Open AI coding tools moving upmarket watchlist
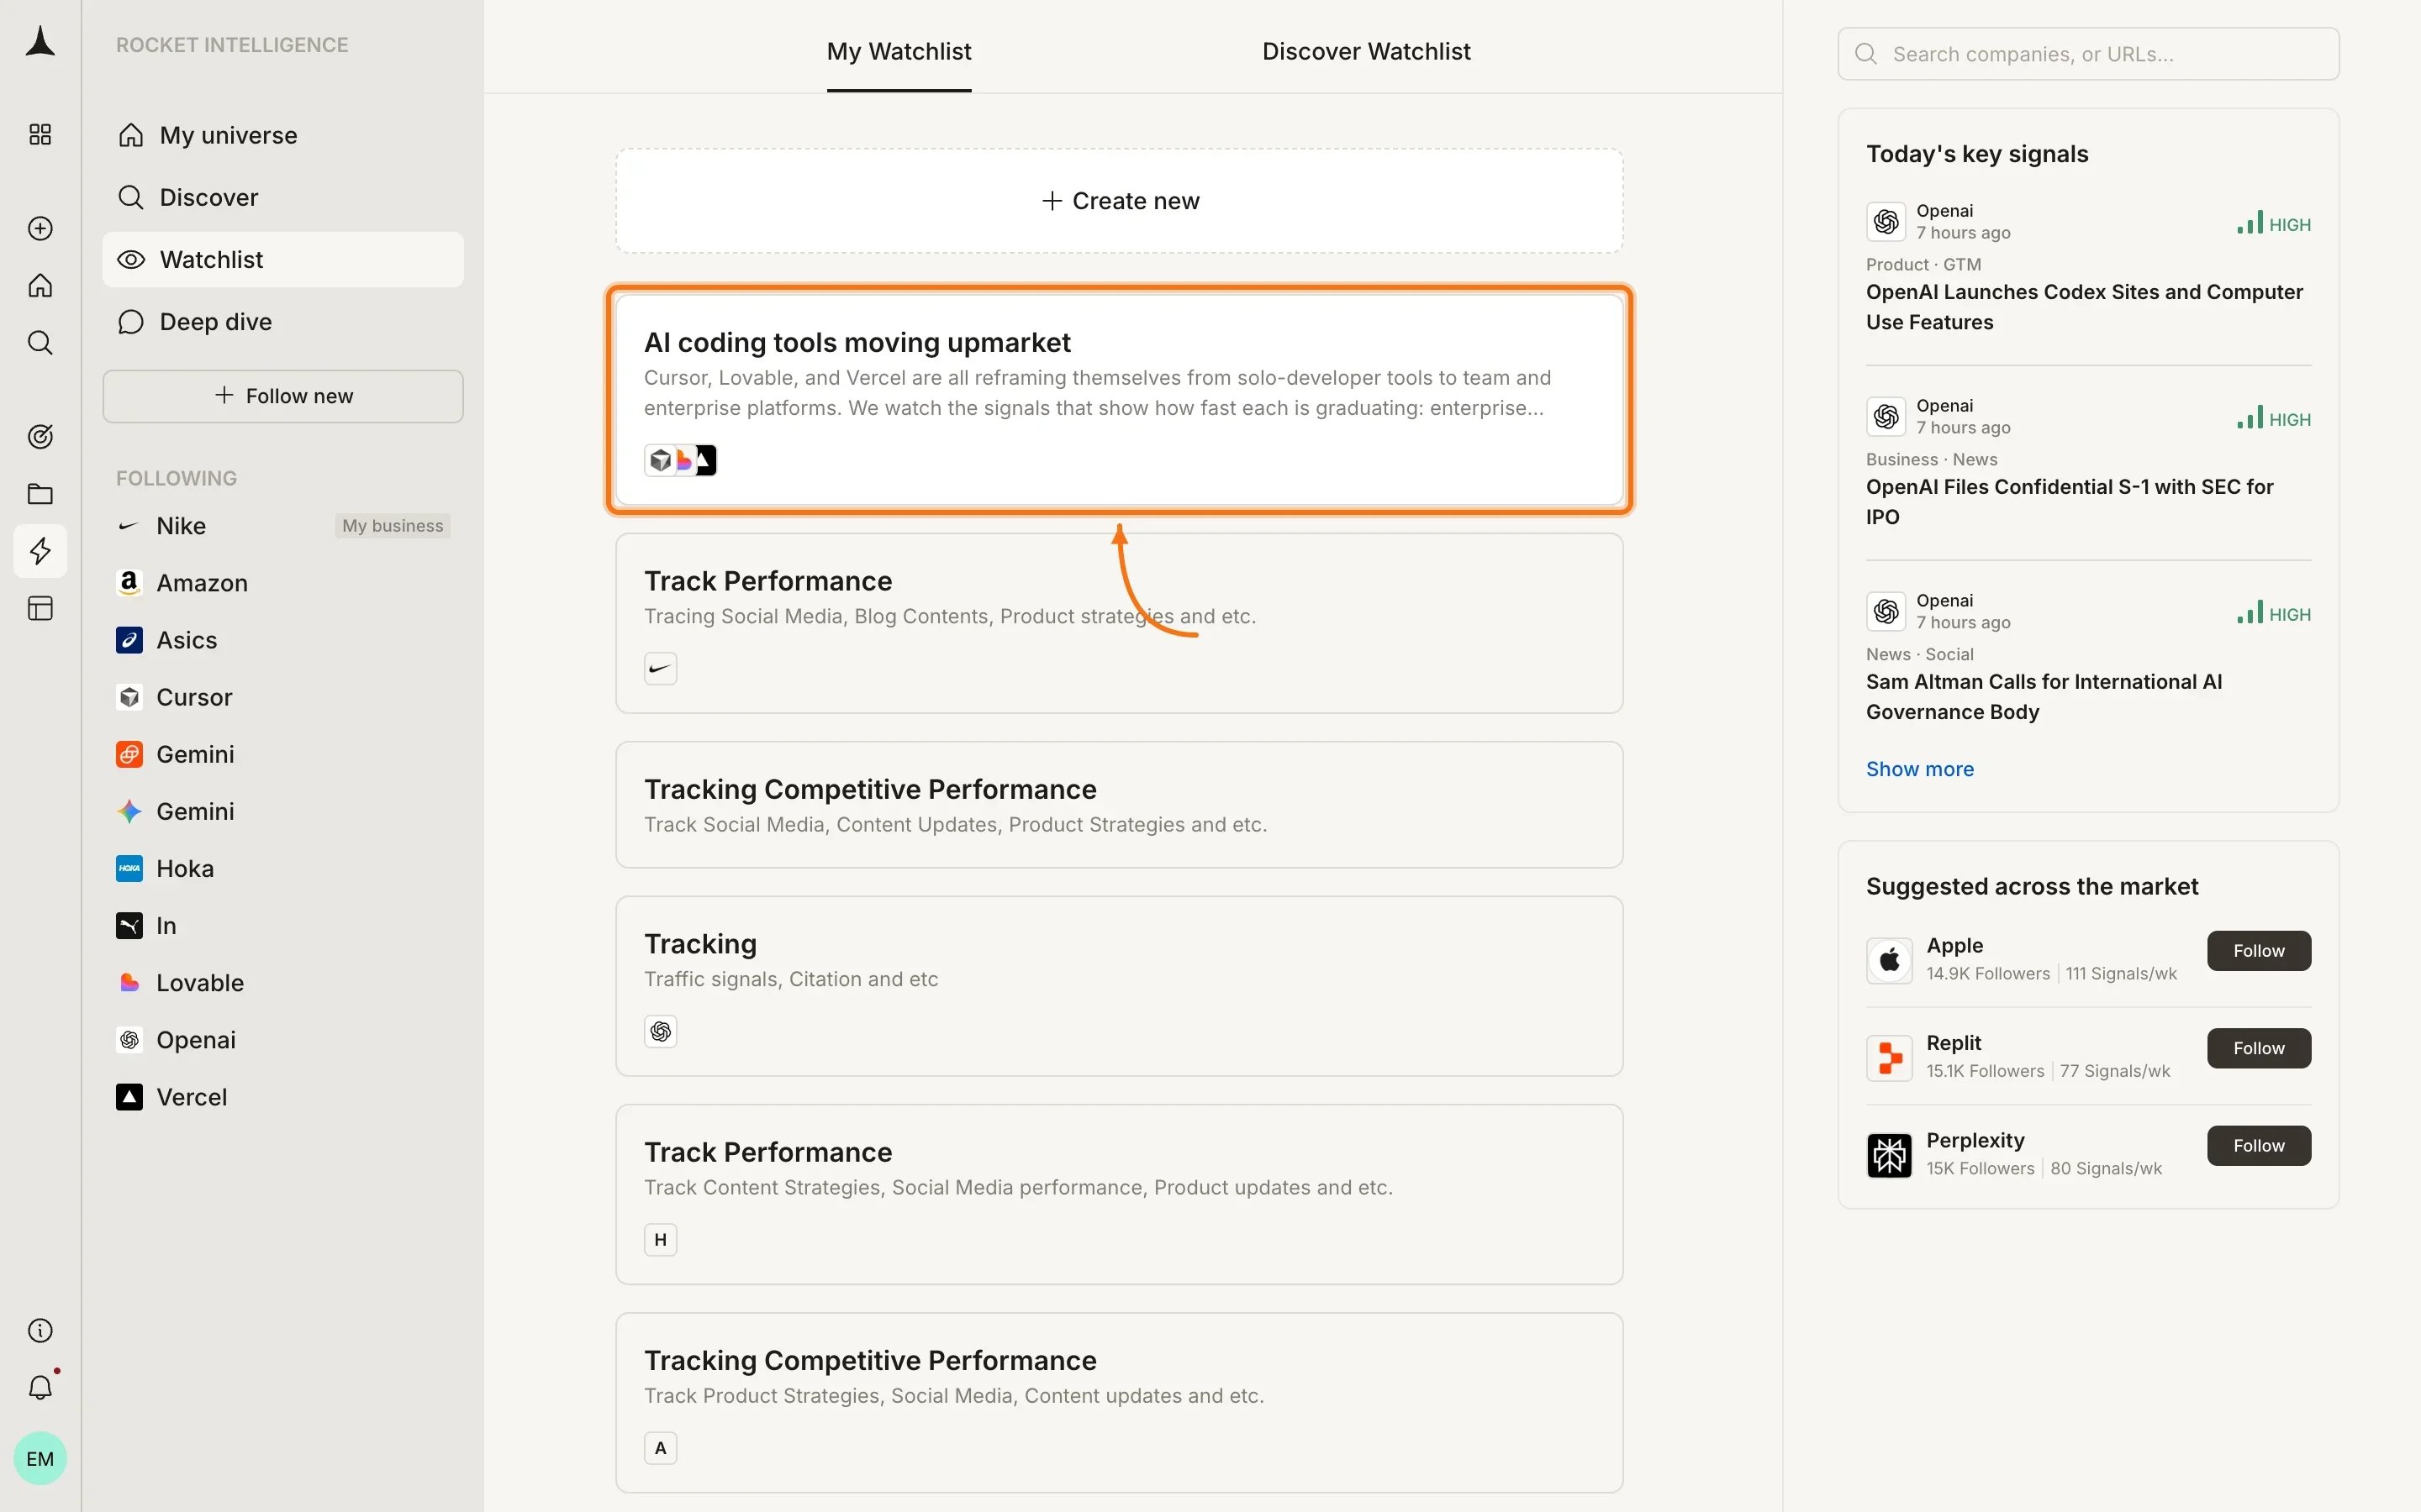 tap(1119, 399)
